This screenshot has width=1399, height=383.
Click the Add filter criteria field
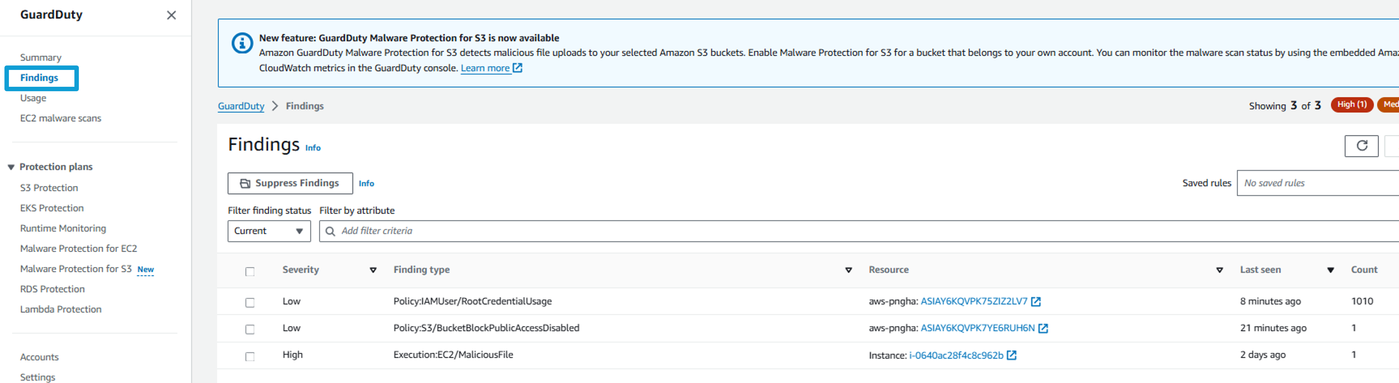click(x=859, y=231)
